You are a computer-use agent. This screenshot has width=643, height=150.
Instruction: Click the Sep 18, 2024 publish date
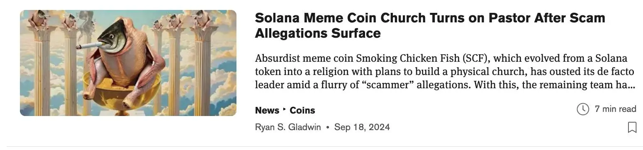362,127
